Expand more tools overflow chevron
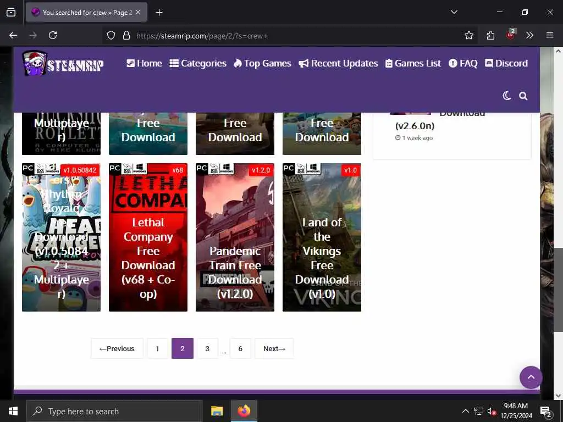The width and height of the screenshot is (563, 422). coord(529,35)
